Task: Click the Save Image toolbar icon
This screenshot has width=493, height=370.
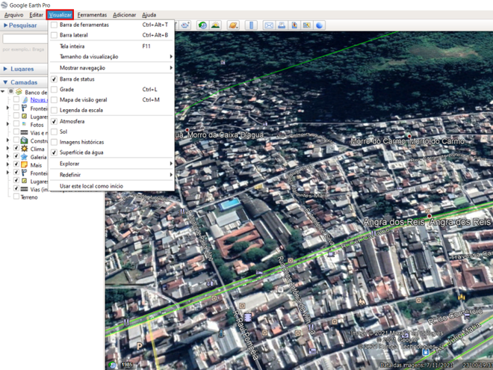Action: tap(294, 25)
